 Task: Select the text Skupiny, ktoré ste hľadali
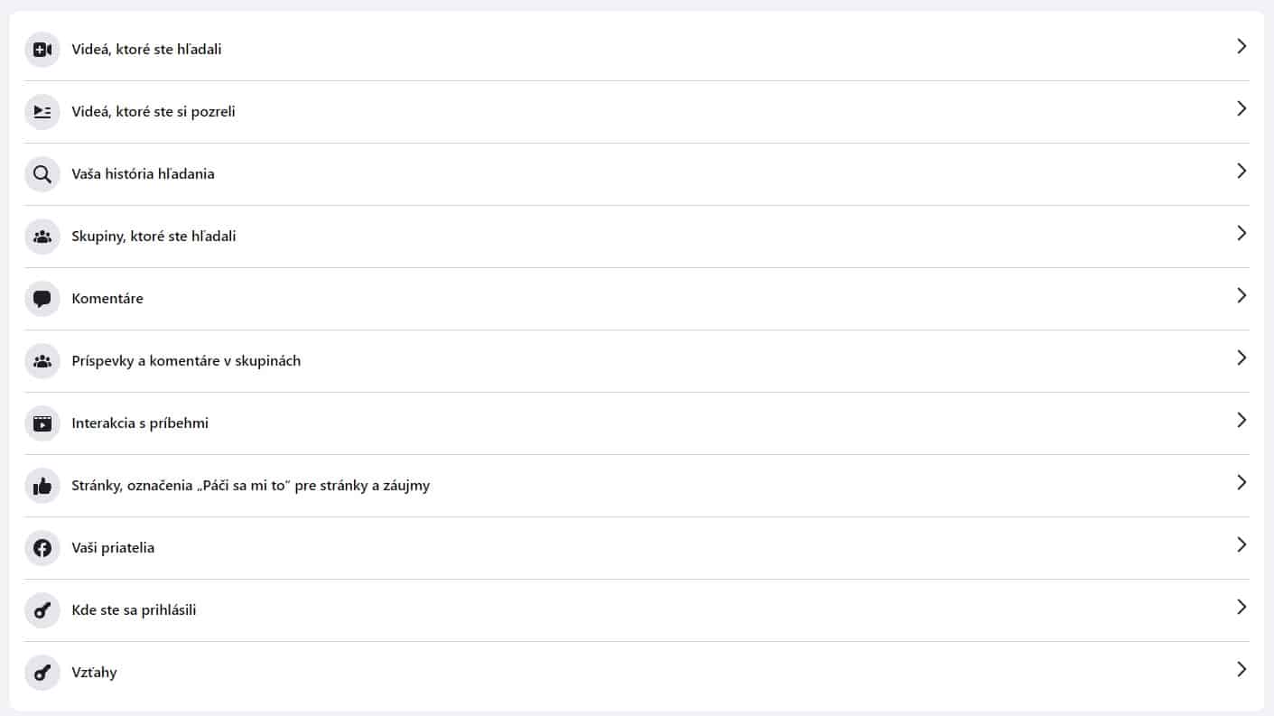[153, 237]
